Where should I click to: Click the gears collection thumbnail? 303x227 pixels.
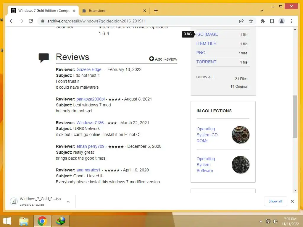click(x=240, y=135)
